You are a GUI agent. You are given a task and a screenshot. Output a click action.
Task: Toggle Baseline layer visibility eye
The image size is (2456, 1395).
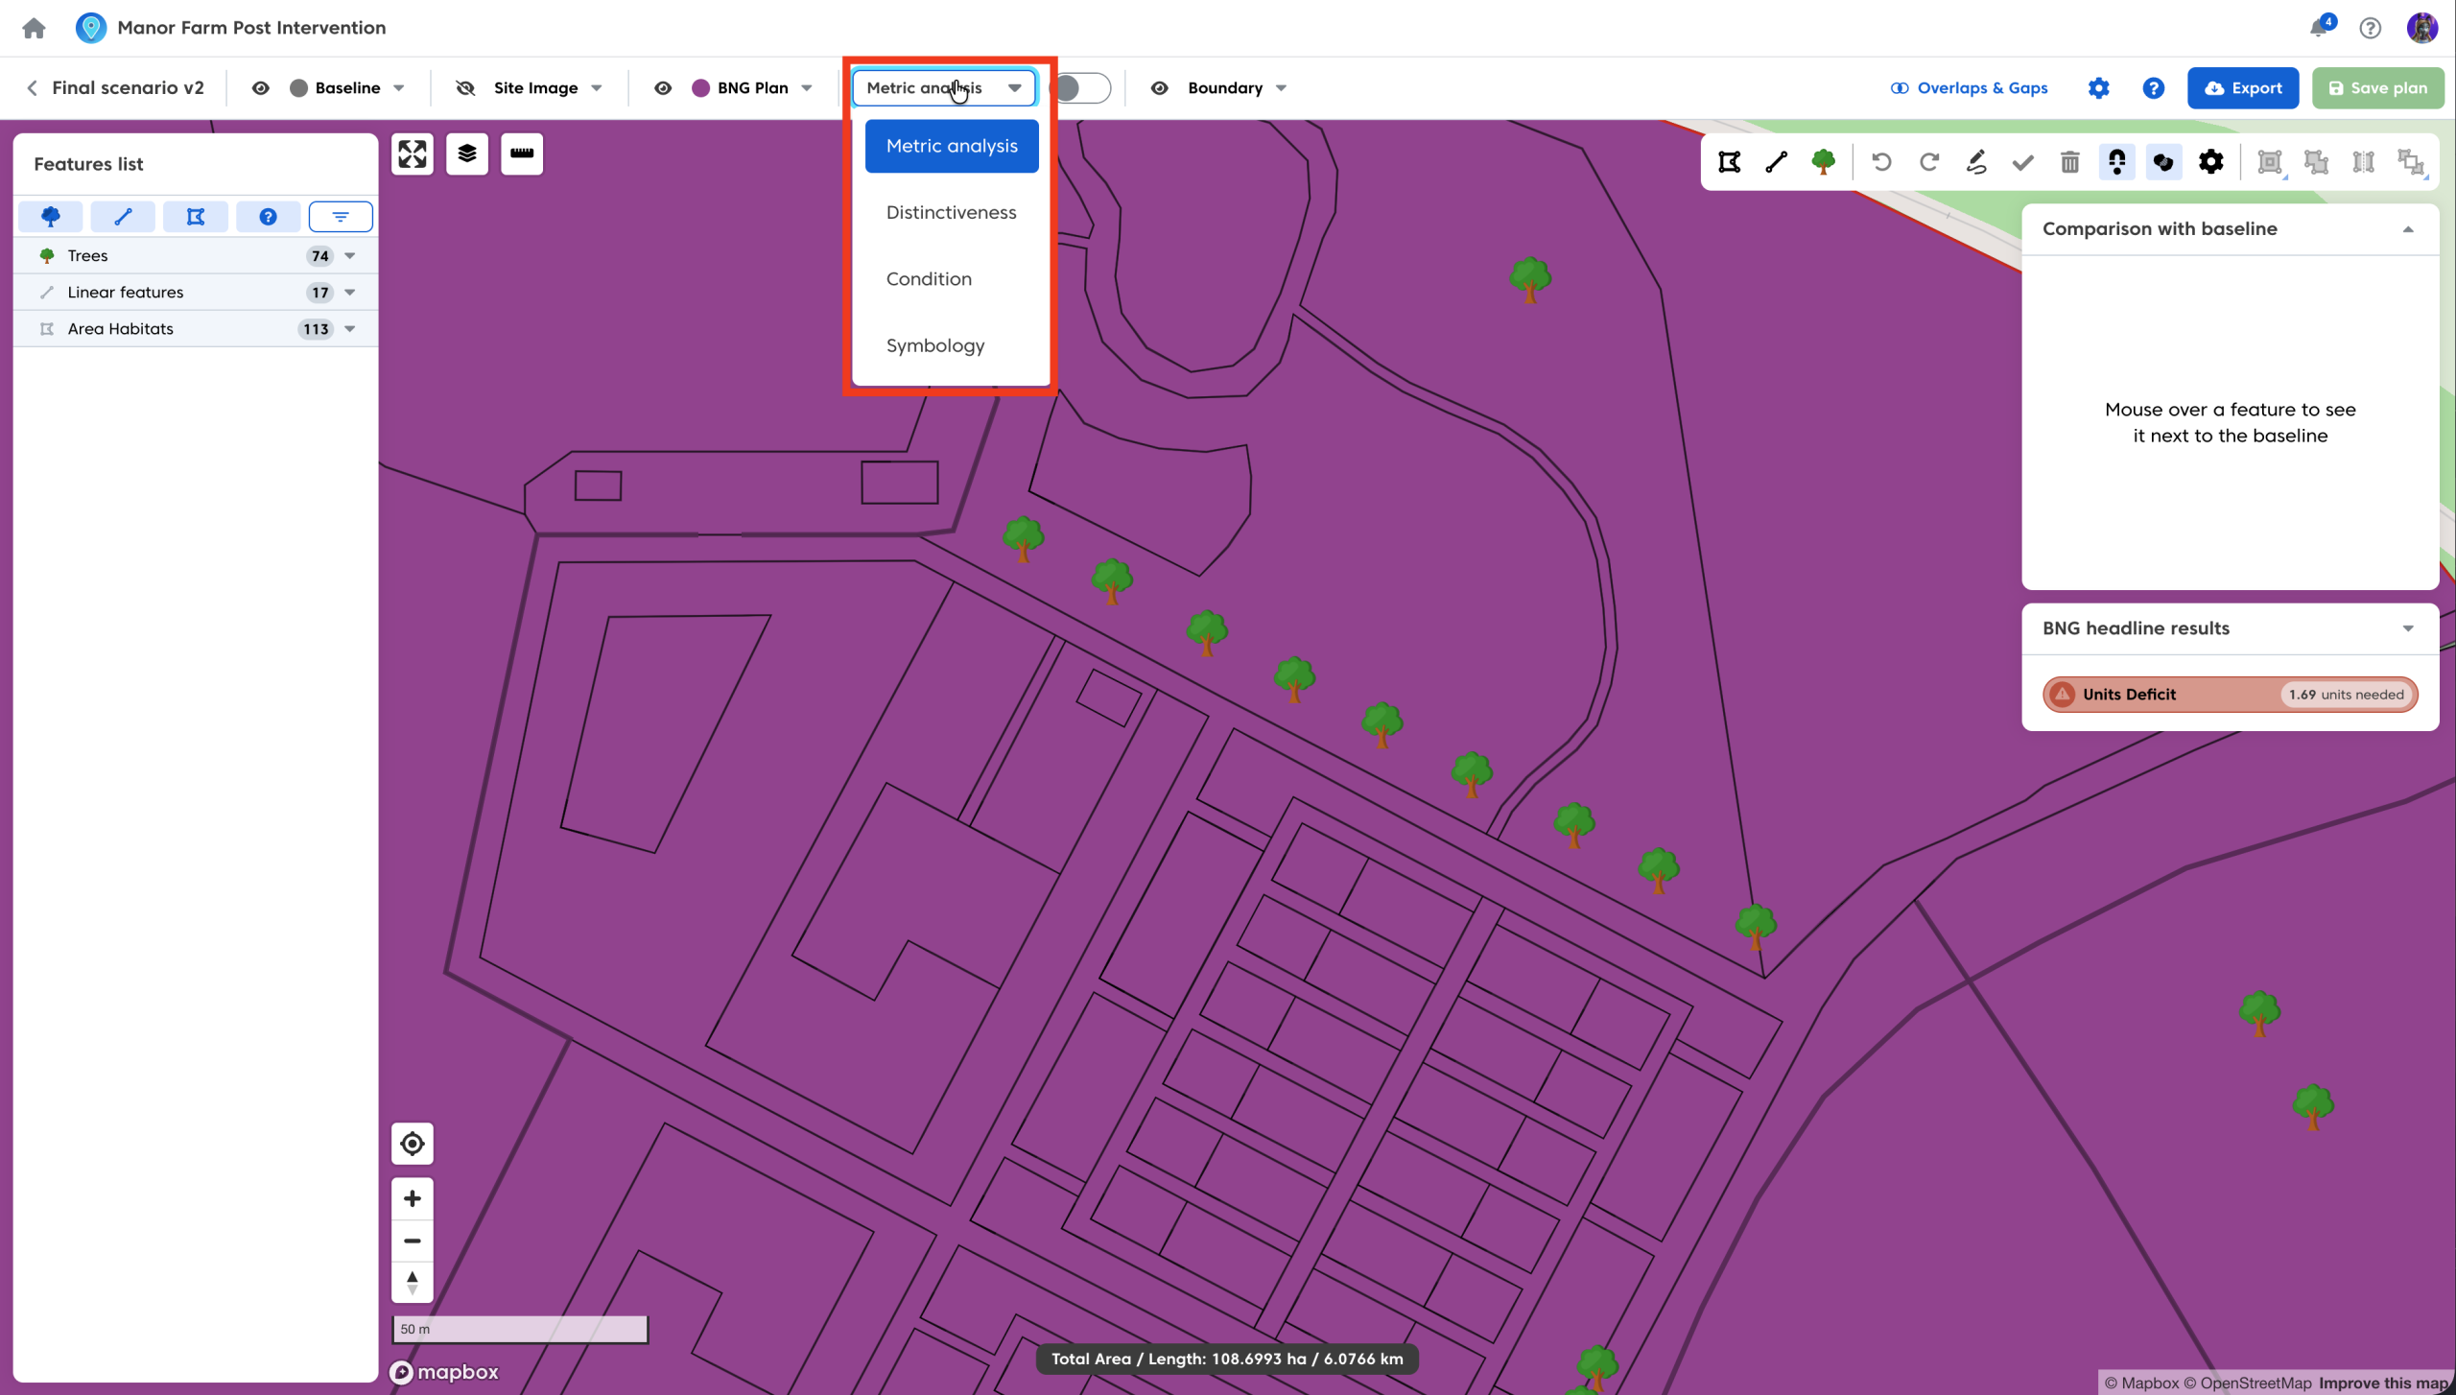pyautogui.click(x=260, y=88)
